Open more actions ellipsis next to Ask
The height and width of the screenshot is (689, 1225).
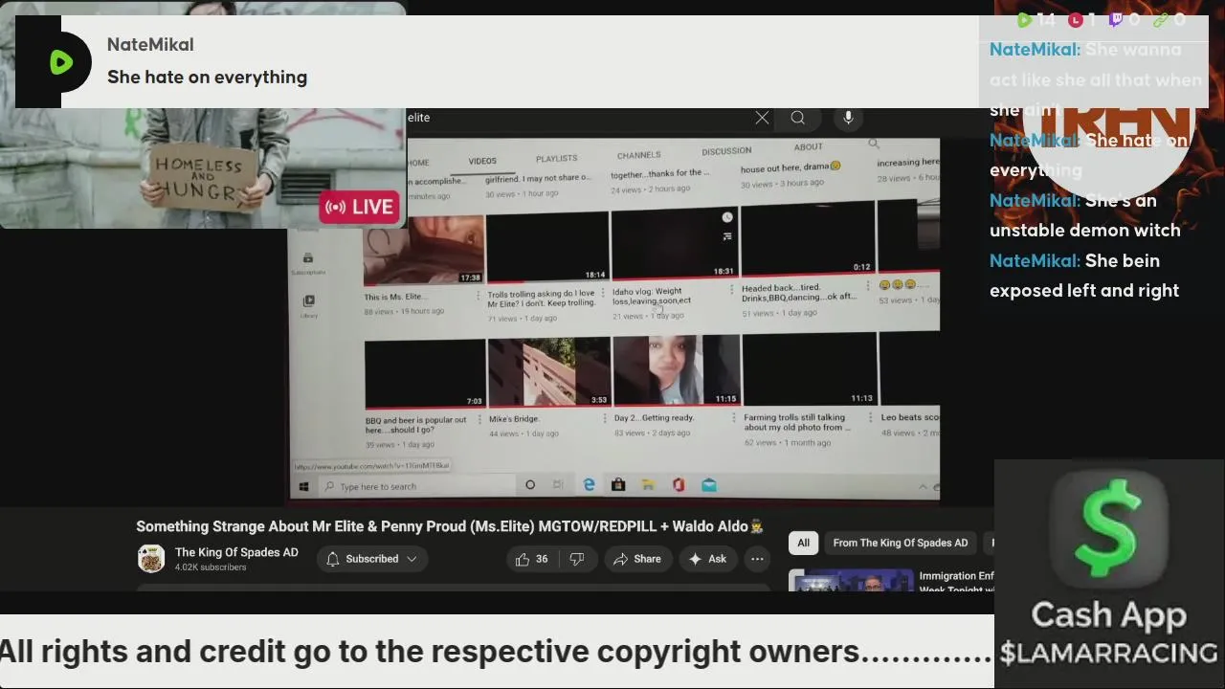click(757, 559)
